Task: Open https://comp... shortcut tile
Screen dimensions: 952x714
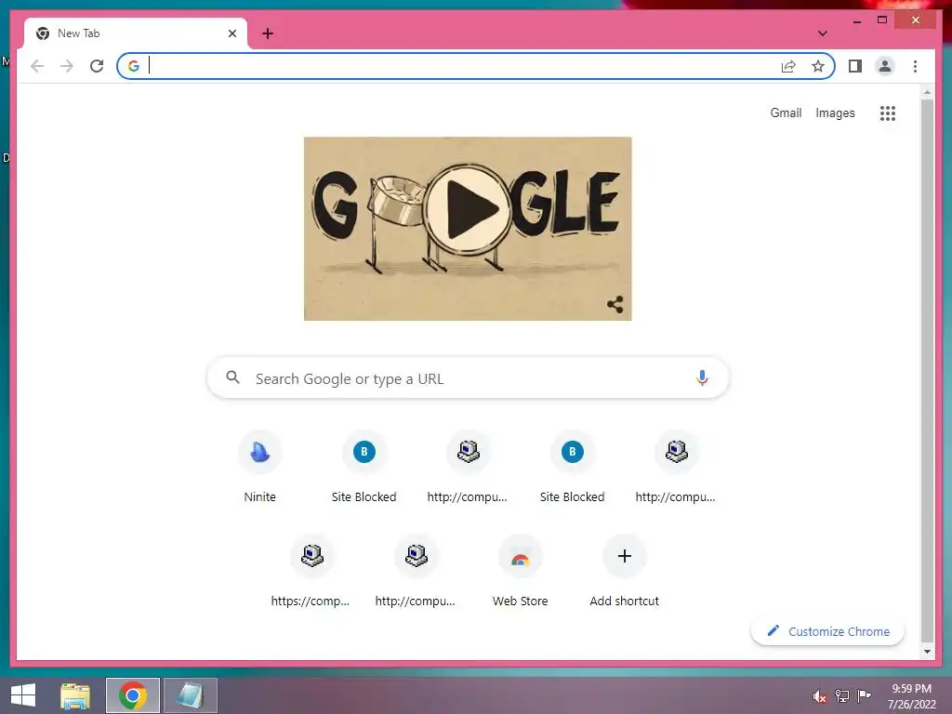Action: (x=311, y=572)
